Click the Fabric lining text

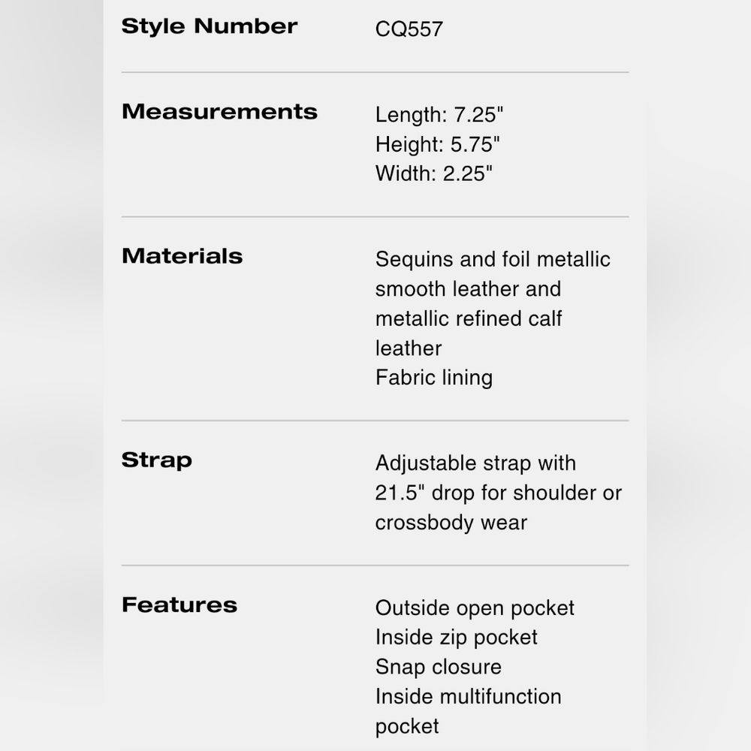[434, 378]
